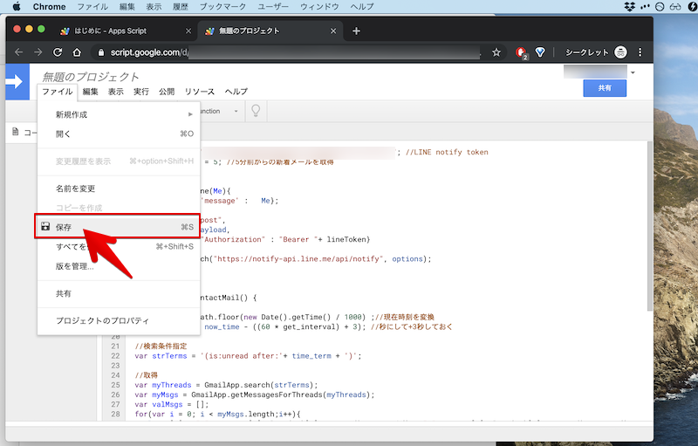This screenshot has height=446, width=698.
Task: Click the red extension icon with badge
Action: point(521,52)
